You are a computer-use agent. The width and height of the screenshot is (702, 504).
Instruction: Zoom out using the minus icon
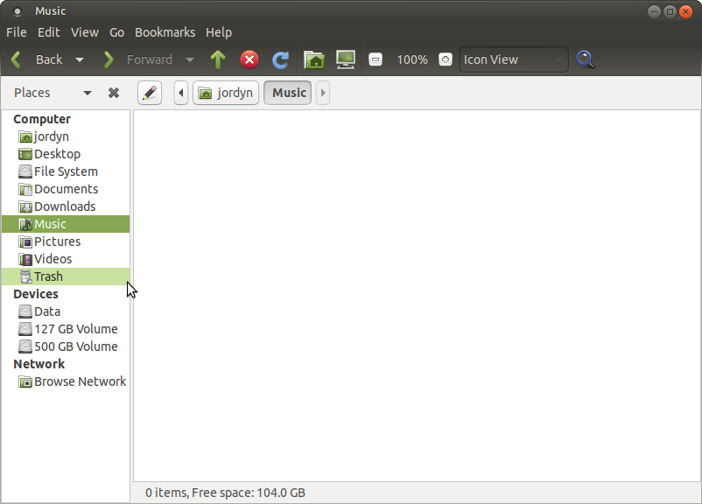coord(376,59)
